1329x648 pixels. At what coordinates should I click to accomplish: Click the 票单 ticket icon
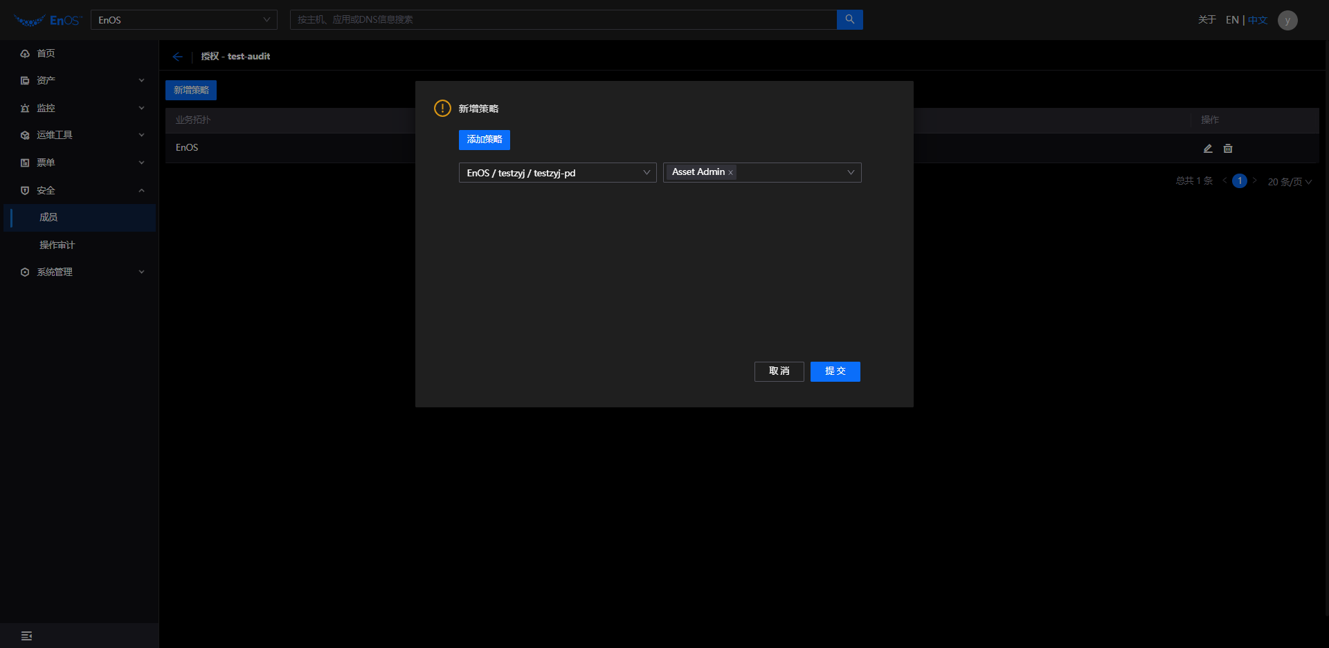(x=25, y=163)
